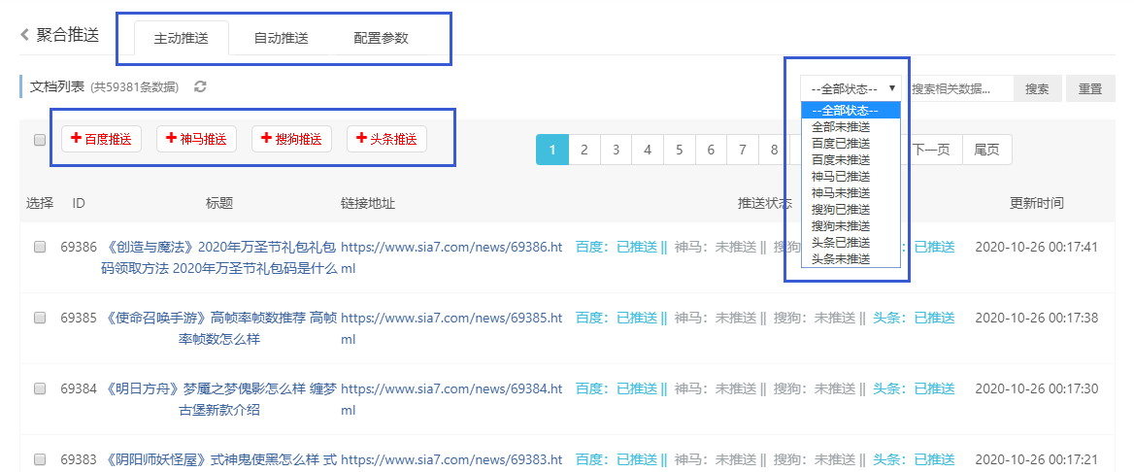The image size is (1134, 472).
Task: Open the news/69386.html URL link
Action: coord(451,257)
